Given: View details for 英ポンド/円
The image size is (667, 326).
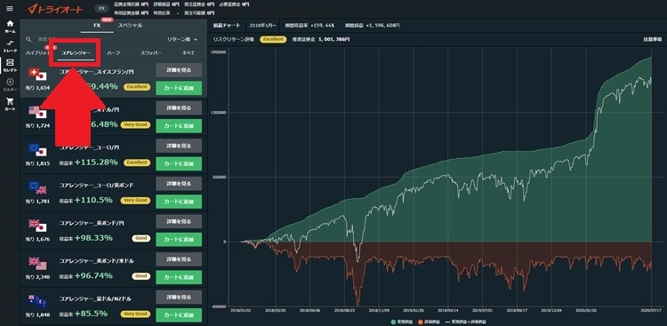Looking at the screenshot, I should point(179,221).
